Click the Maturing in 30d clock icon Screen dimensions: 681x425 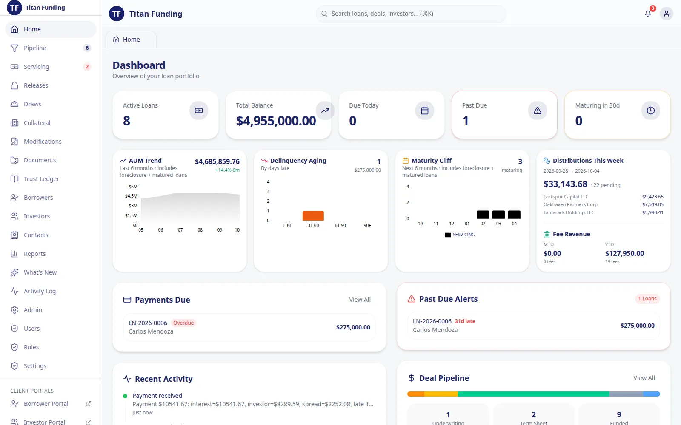[x=651, y=110]
